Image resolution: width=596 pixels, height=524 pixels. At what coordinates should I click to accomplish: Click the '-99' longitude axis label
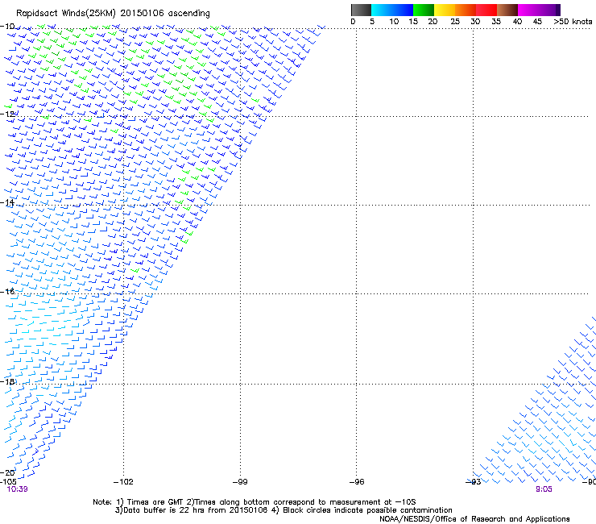coord(240,482)
